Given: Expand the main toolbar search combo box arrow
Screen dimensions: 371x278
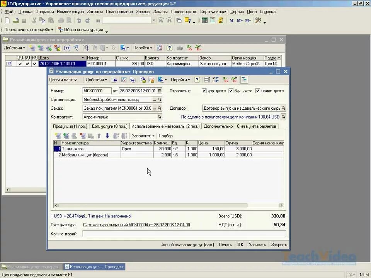Looking at the screenshot, I should tap(154, 20).
